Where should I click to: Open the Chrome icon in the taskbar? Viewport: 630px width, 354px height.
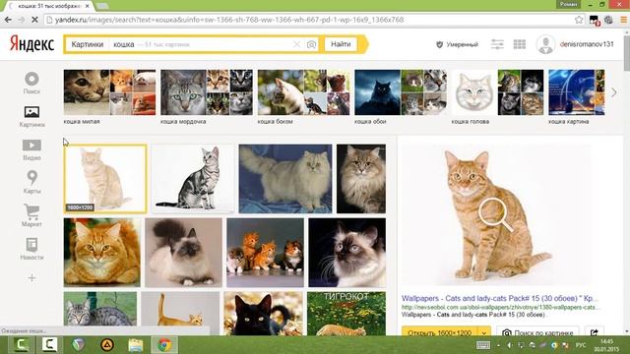[164, 345]
